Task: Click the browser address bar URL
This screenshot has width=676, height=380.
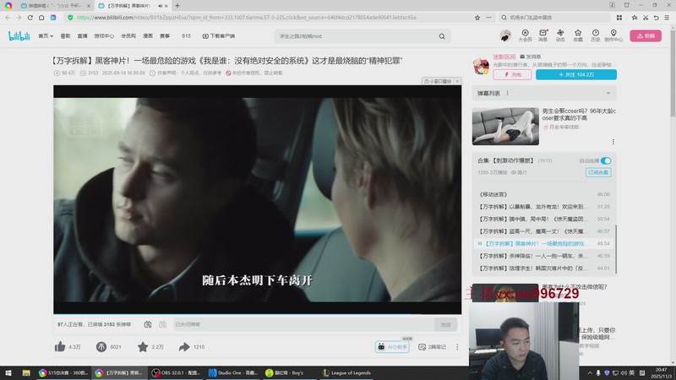Action: click(246, 18)
